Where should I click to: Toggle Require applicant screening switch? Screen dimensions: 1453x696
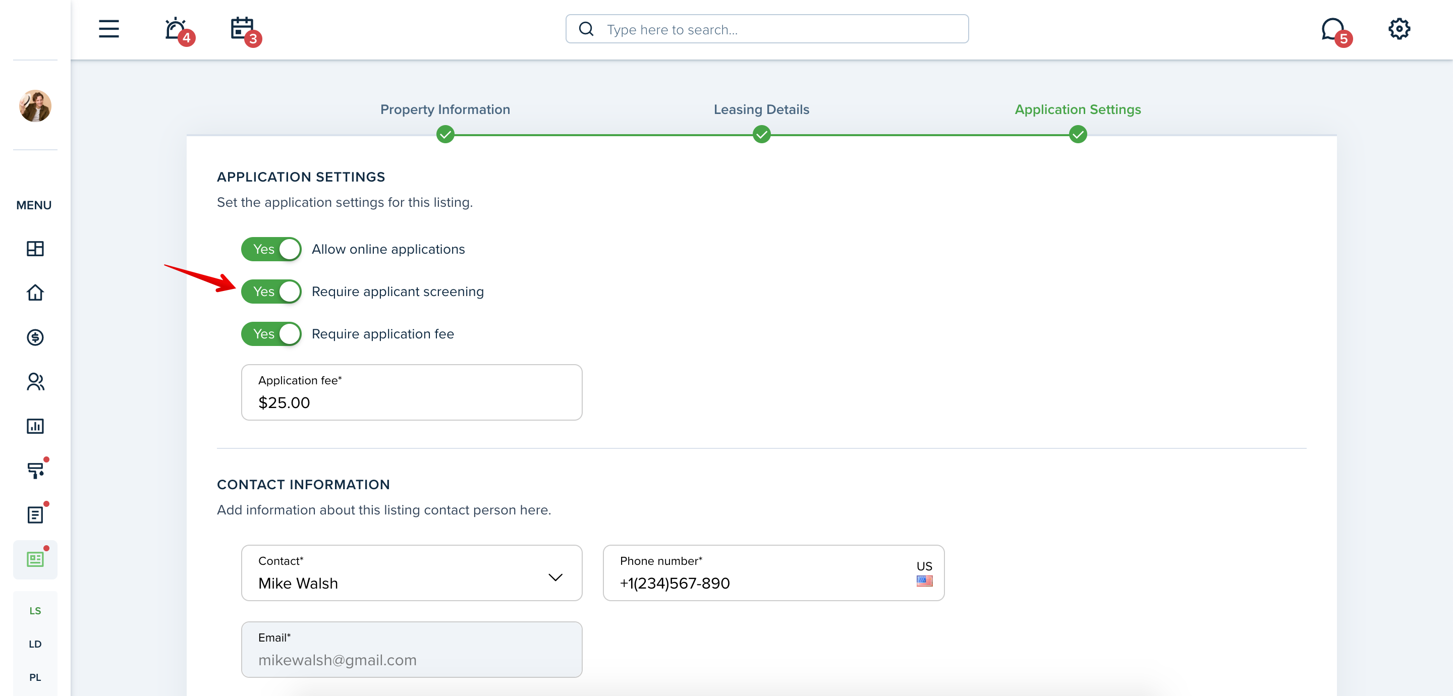coord(271,291)
